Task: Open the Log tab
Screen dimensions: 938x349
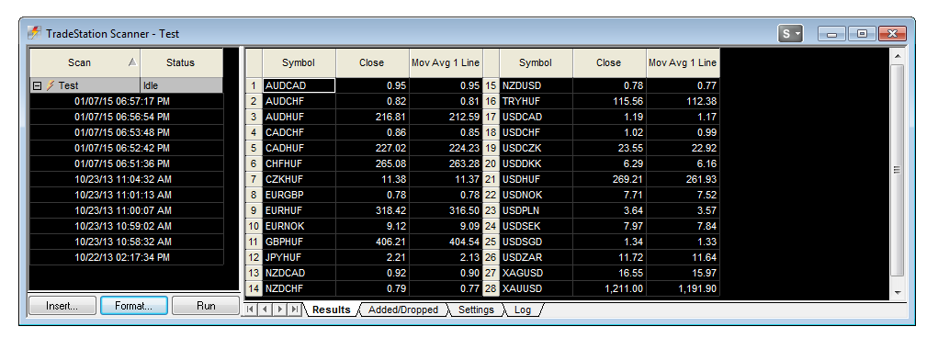Action: tap(522, 310)
